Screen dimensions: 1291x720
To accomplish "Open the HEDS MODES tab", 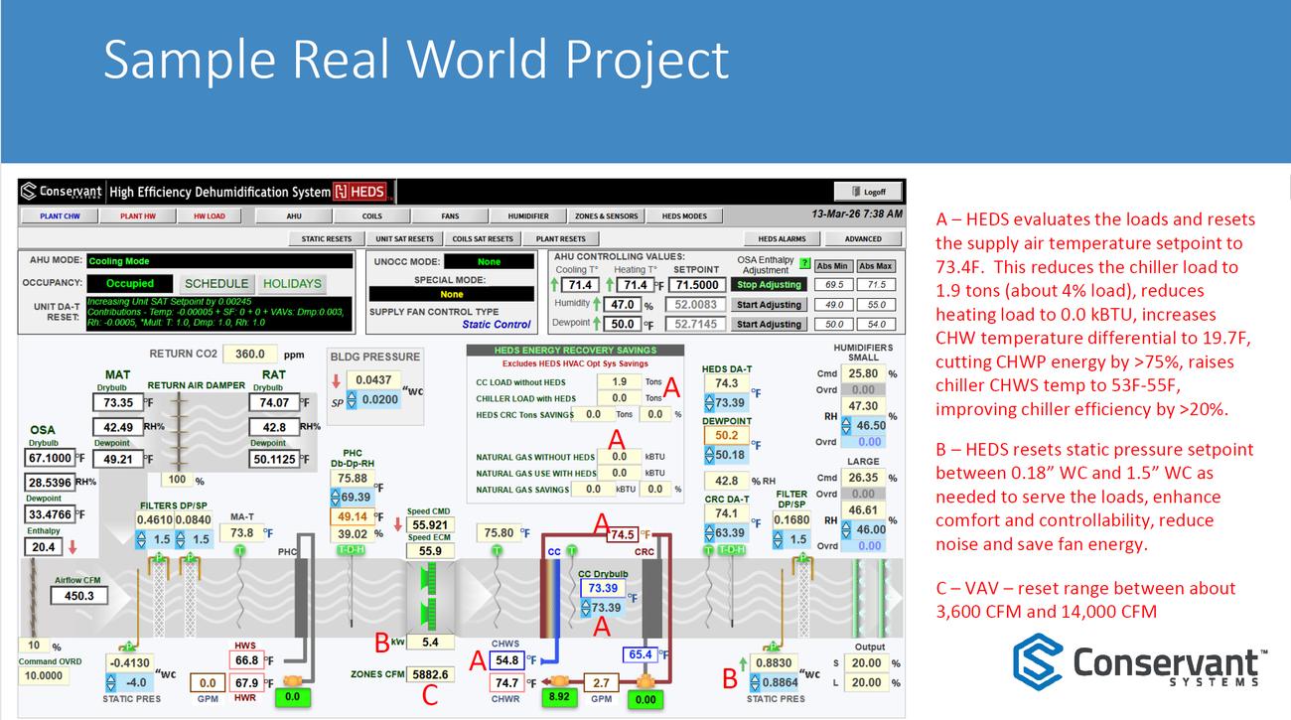I will 684,216.
